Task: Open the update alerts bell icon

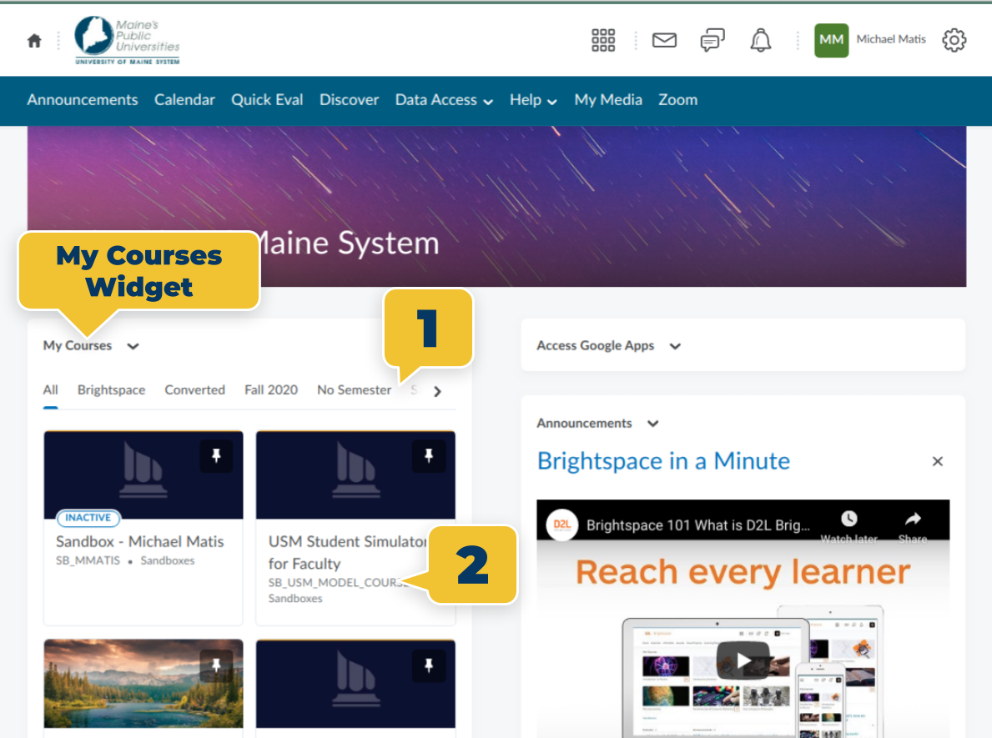Action: click(760, 40)
